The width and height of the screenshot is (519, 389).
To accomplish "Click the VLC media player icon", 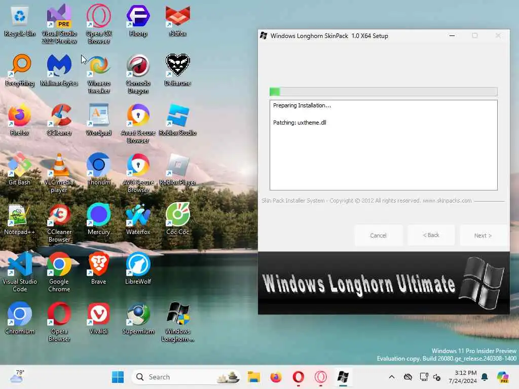I will [59, 173].
